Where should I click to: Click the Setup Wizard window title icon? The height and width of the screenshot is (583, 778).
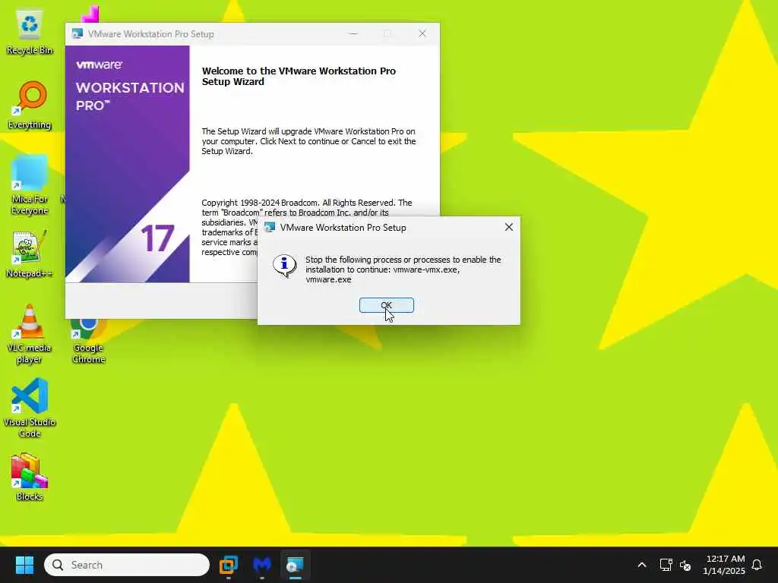[77, 33]
